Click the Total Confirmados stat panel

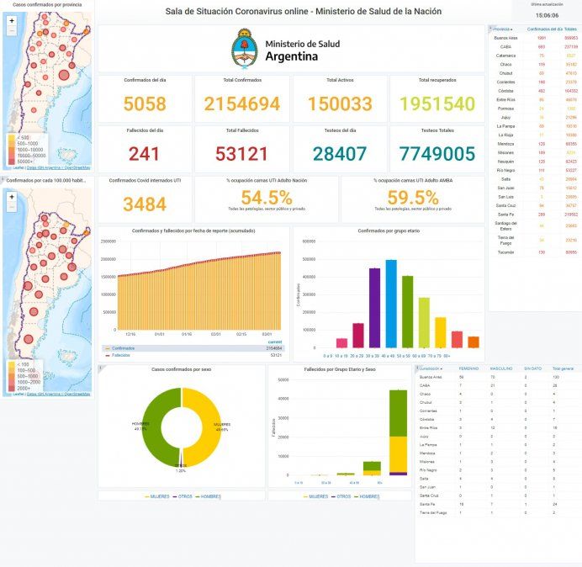[241, 98]
